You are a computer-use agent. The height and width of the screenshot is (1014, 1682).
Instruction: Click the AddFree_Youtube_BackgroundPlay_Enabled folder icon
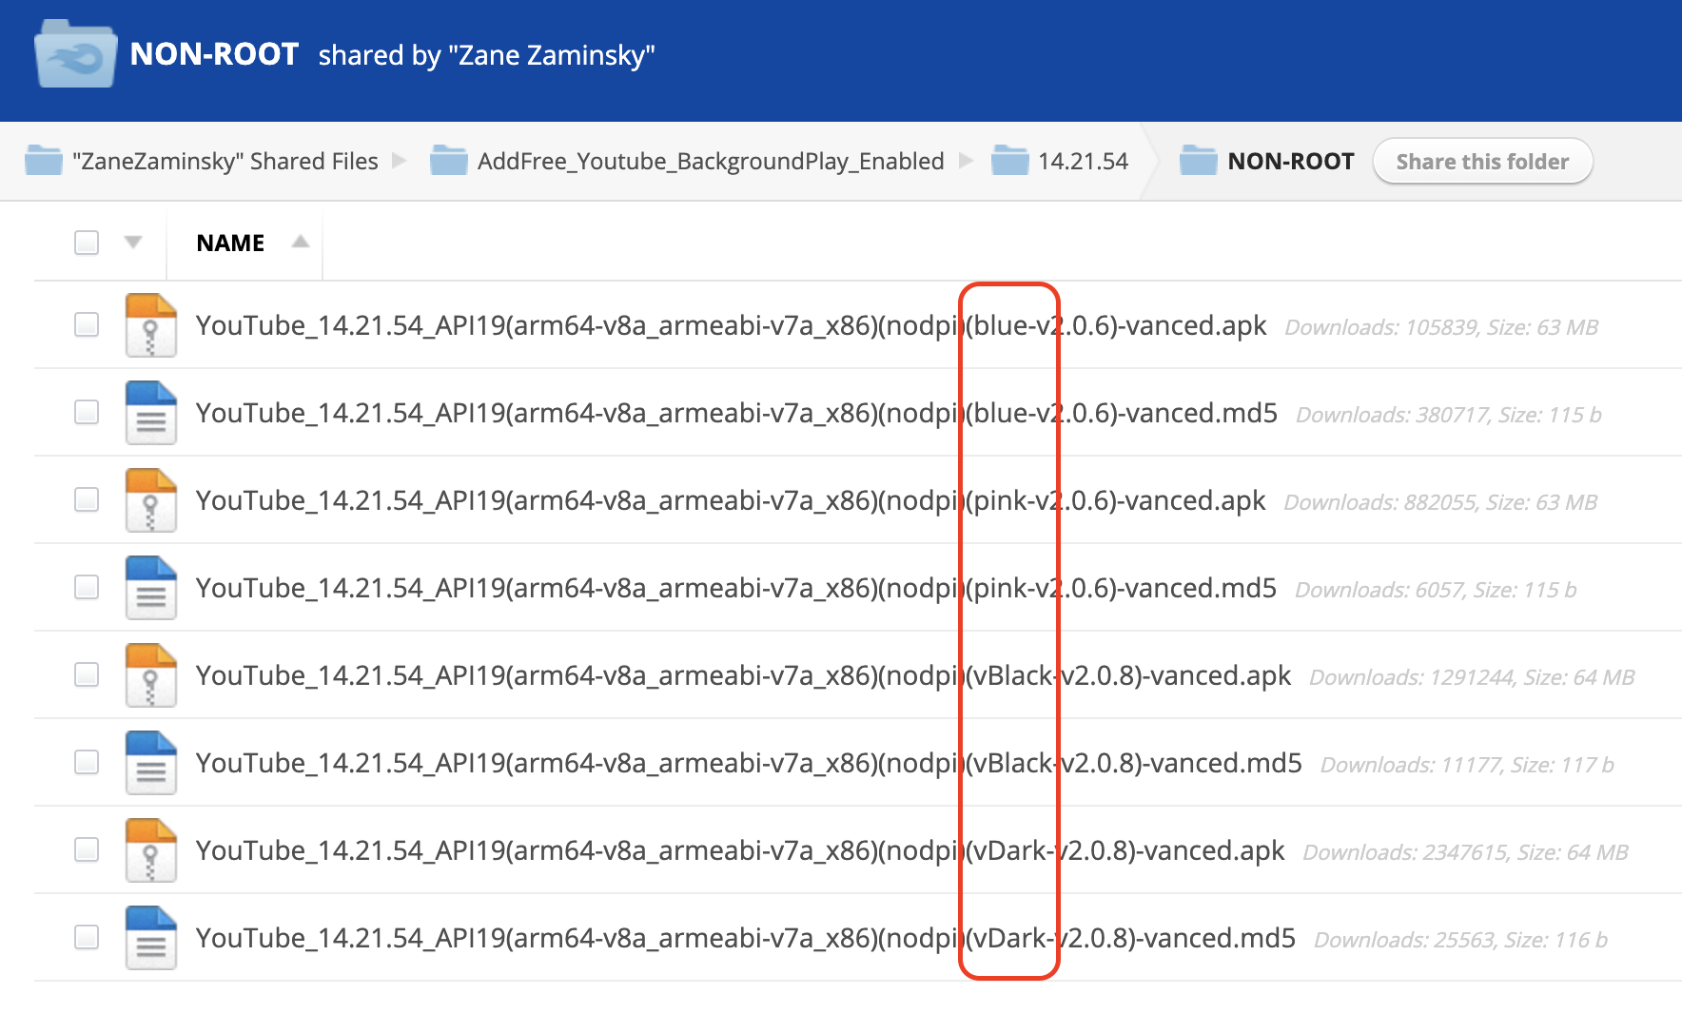click(x=448, y=160)
